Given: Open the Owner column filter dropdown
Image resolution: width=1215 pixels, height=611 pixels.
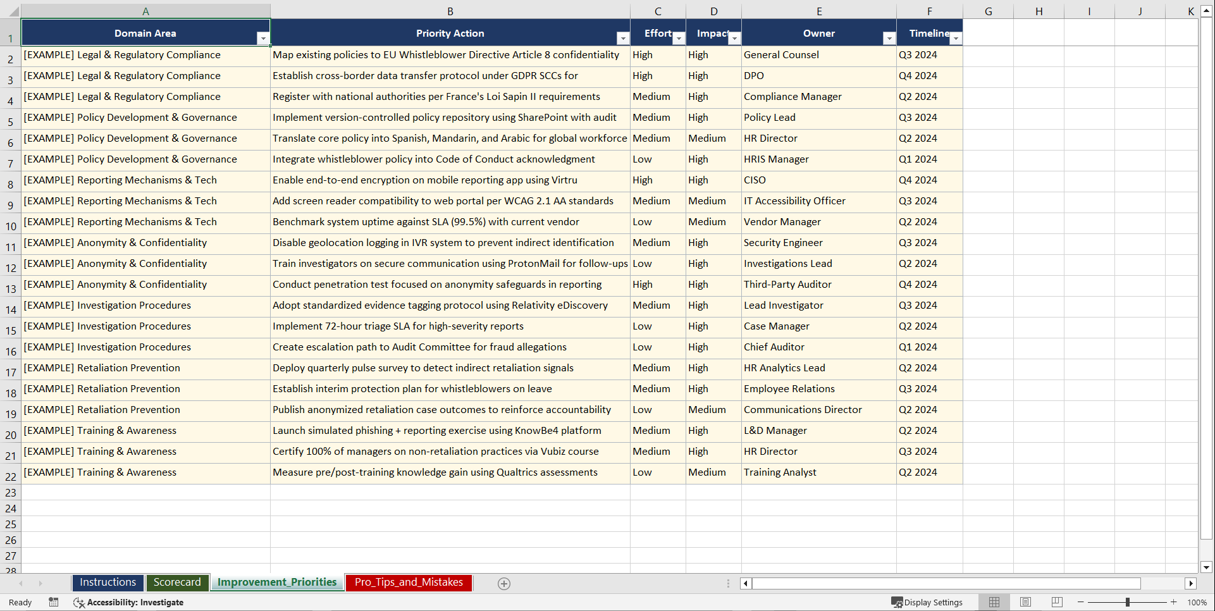Looking at the screenshot, I should (x=888, y=39).
